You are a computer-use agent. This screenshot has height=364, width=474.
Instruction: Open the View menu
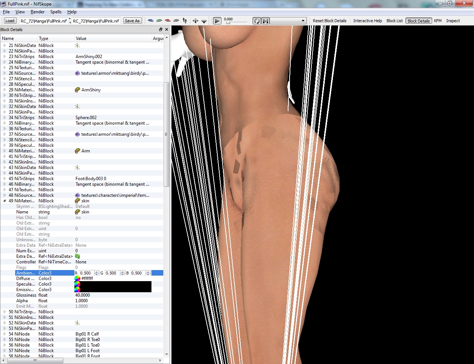click(20, 12)
